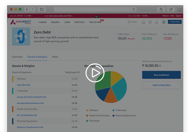Click the Quotes search field

[x=132, y=22]
